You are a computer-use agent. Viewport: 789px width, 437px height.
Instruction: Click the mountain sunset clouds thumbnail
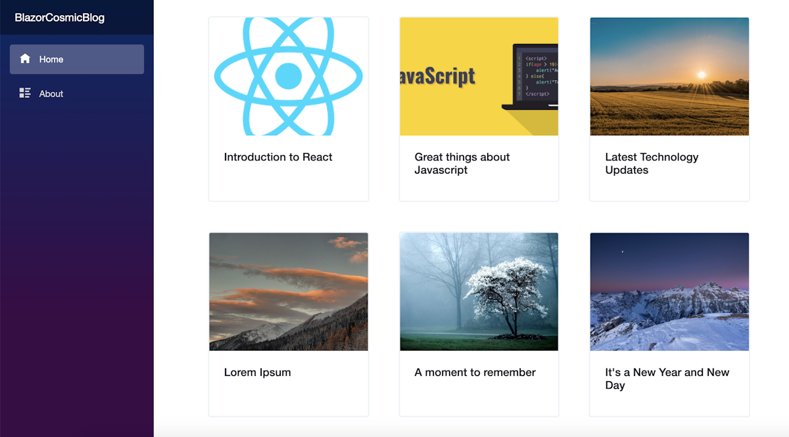pyautogui.click(x=288, y=292)
